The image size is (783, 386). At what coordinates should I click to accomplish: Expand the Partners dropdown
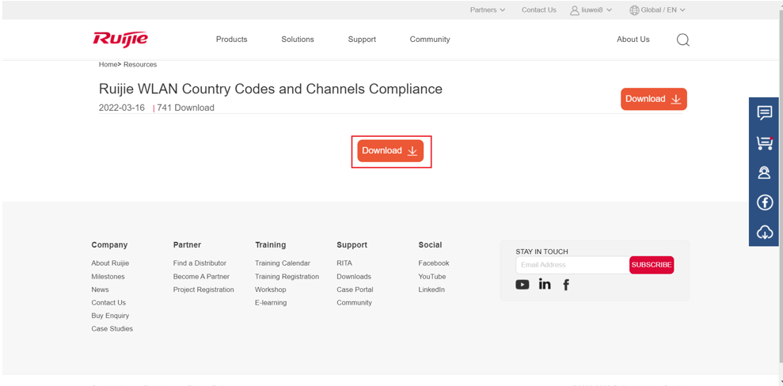(488, 10)
